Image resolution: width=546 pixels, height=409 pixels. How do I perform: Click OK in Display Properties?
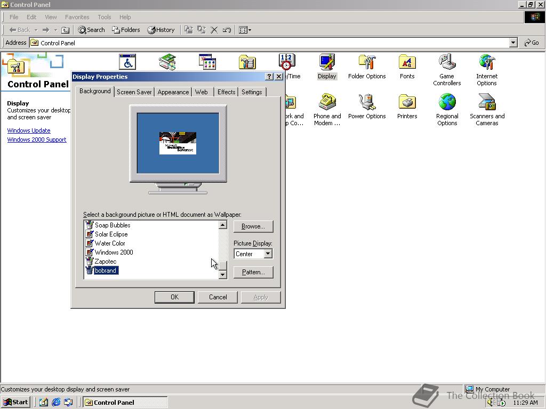[174, 297]
